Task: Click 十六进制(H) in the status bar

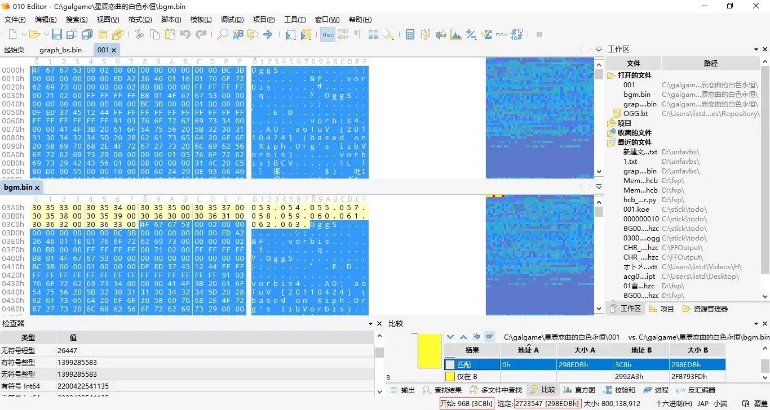Action: [x=674, y=404]
